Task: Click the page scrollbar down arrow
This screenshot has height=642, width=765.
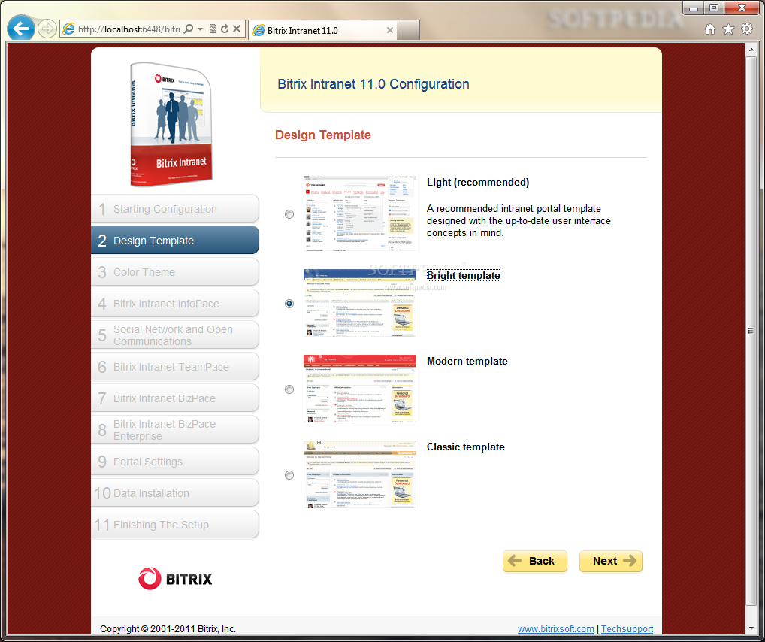Action: pos(751,628)
